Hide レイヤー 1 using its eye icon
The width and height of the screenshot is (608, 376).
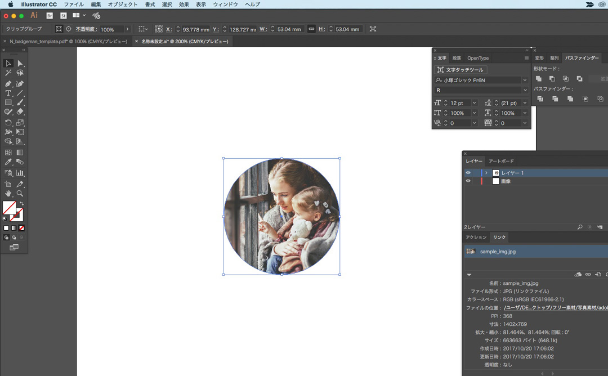tap(468, 173)
